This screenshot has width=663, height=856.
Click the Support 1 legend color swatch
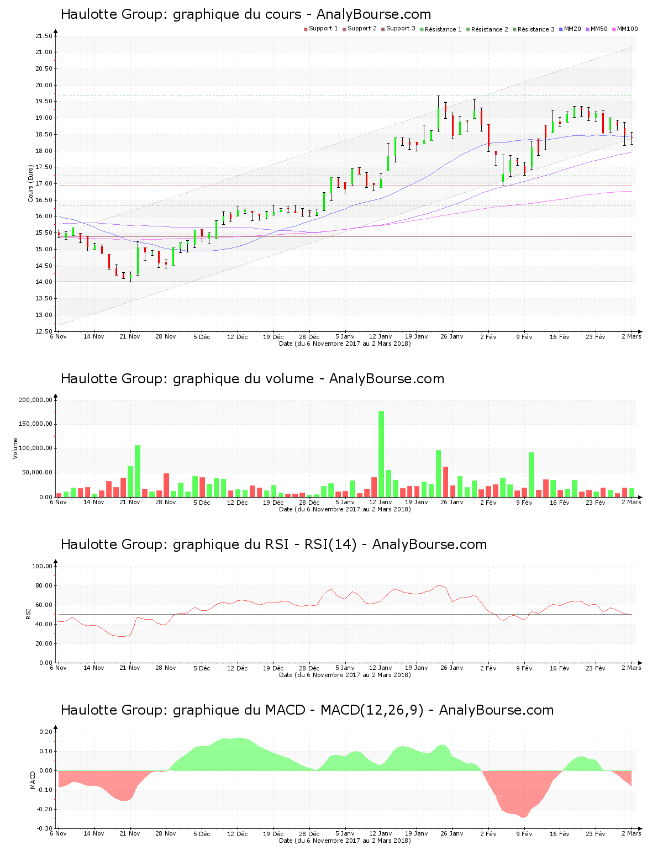pos(306,29)
